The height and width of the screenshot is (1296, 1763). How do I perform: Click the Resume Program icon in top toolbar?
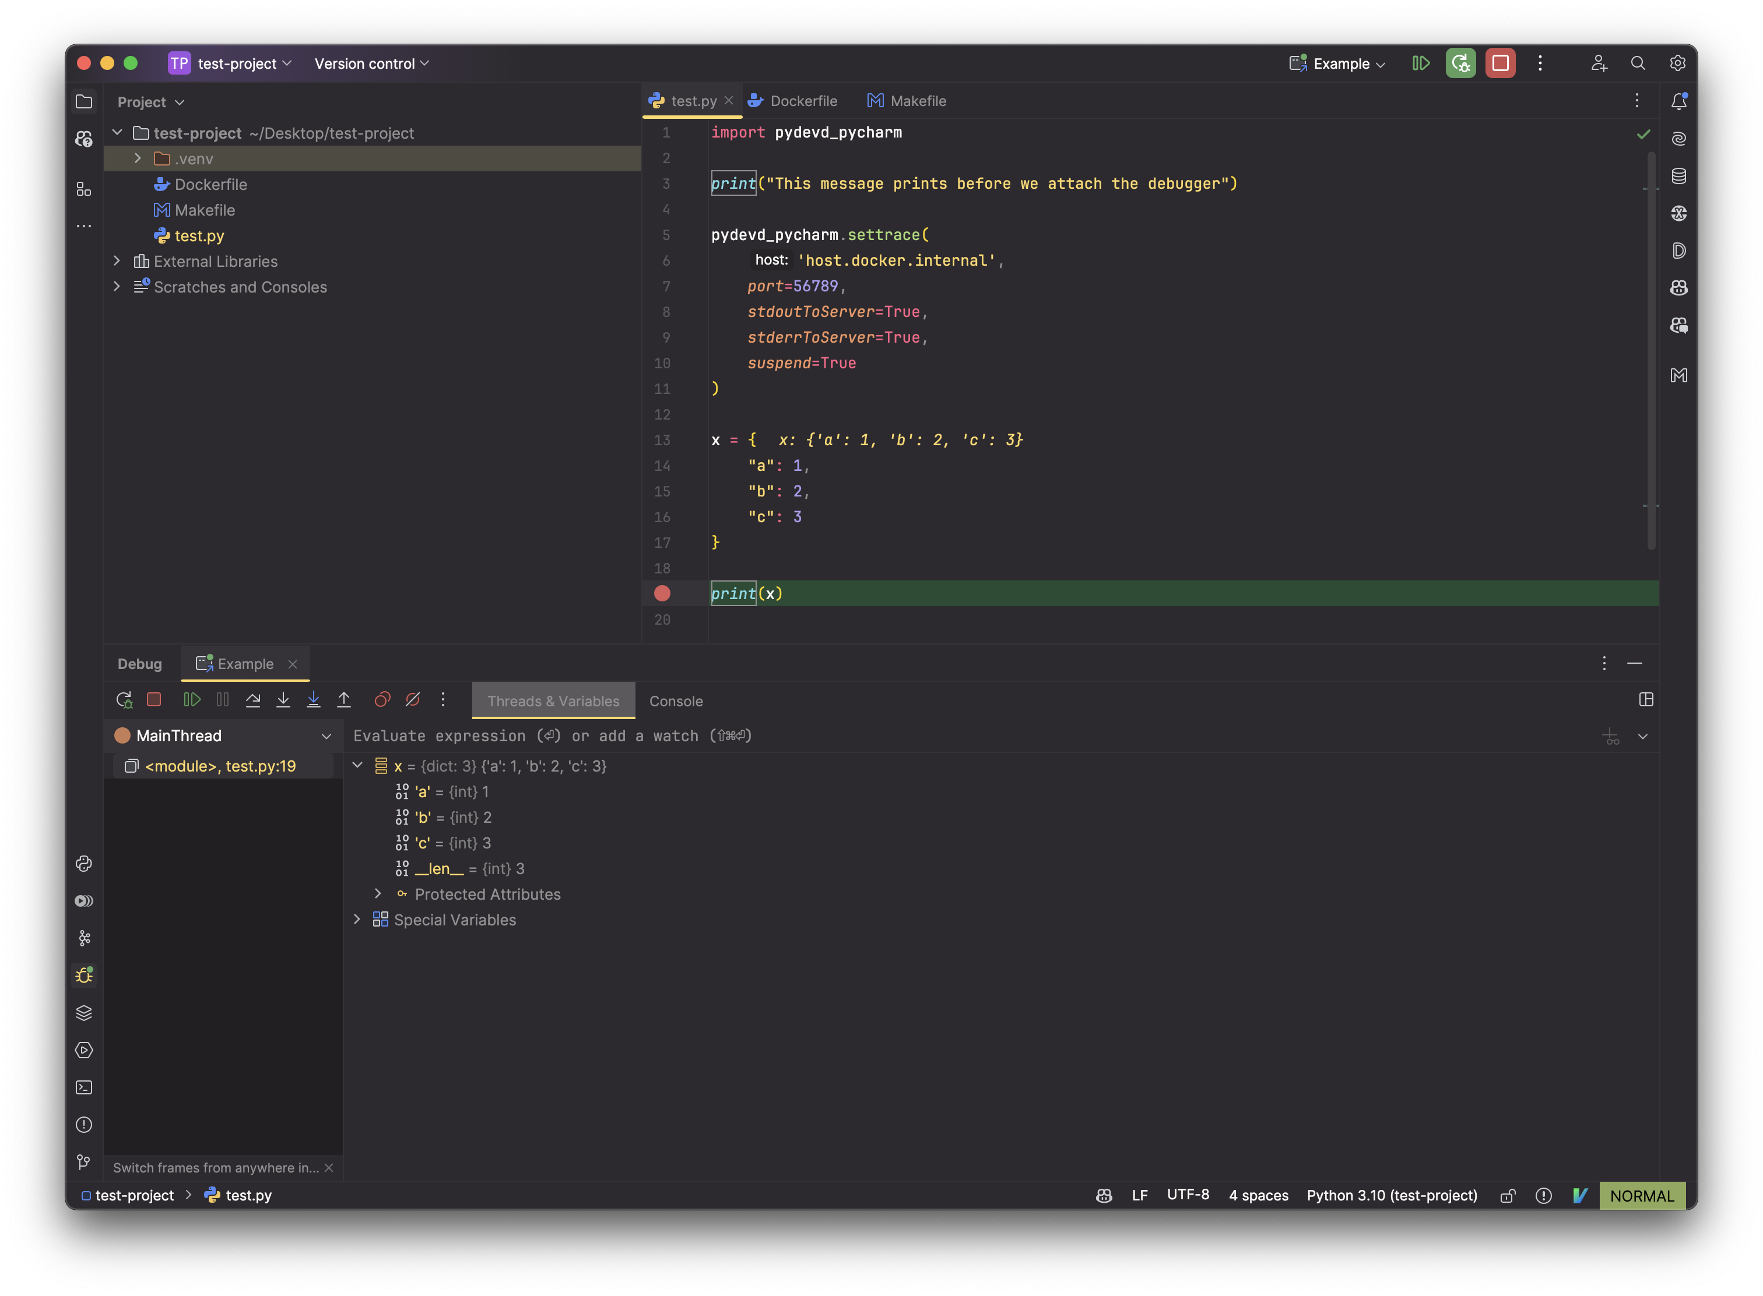click(x=1421, y=64)
